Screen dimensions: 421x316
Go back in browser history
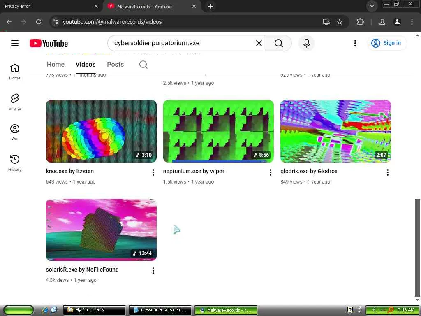(x=9, y=22)
